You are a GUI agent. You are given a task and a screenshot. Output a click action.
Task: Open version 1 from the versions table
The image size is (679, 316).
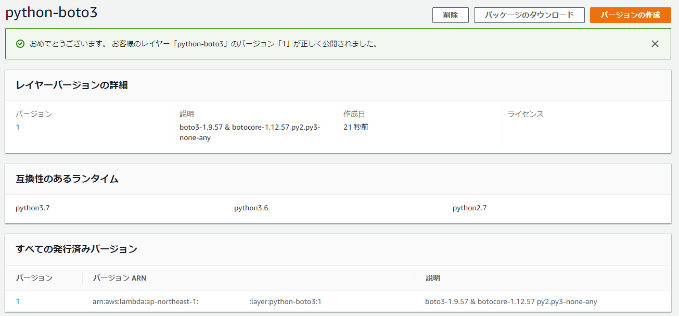[x=18, y=301]
